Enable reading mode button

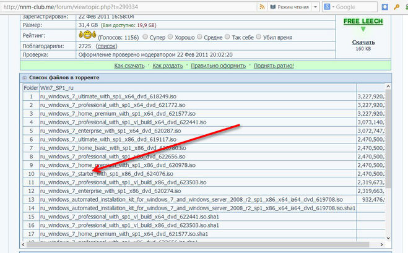[x=289, y=7]
